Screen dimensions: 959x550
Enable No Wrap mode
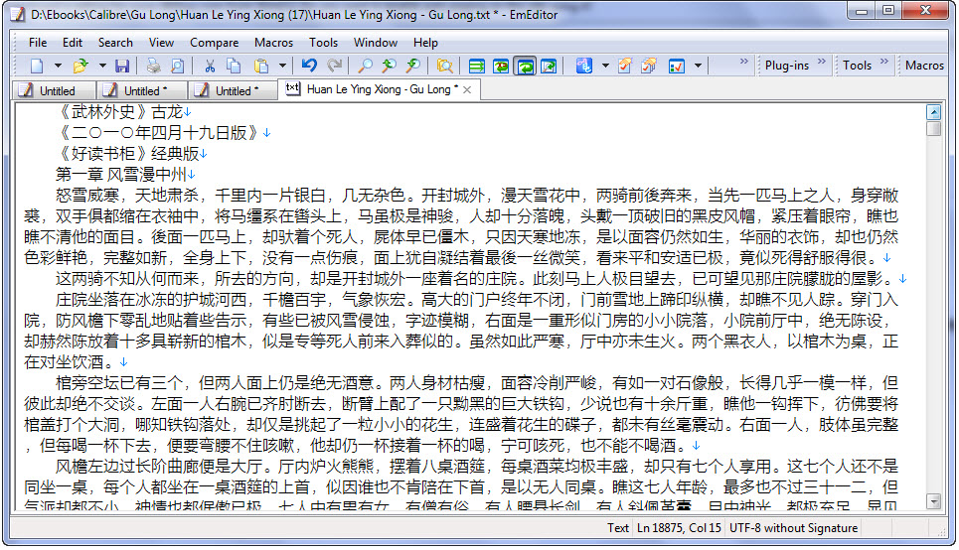pyautogui.click(x=476, y=66)
